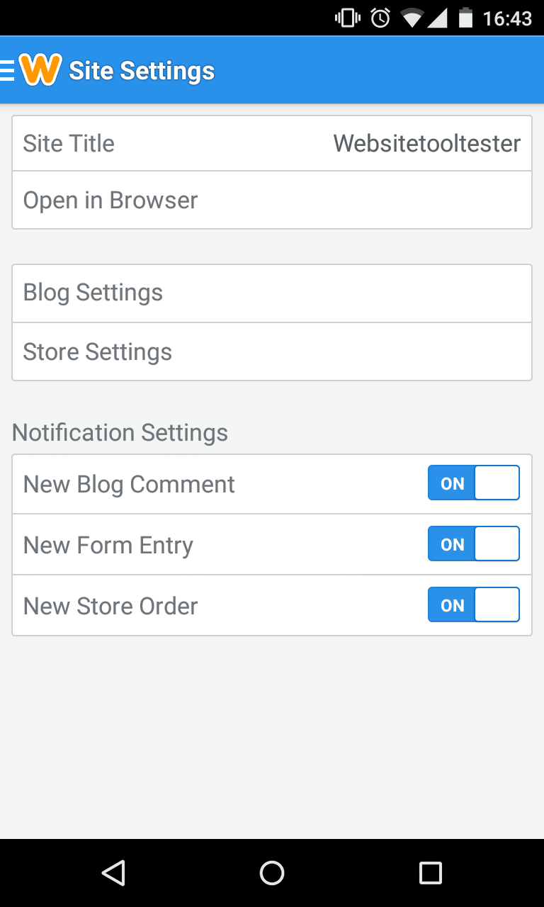Select Open in Browser

(272, 201)
